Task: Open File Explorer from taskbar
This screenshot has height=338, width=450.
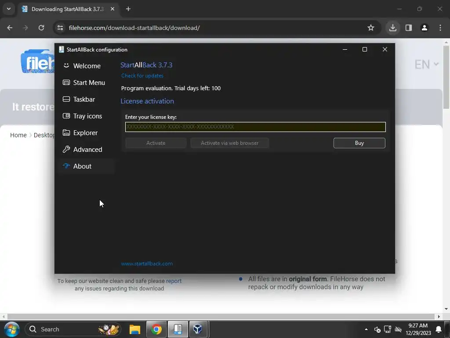Action: click(135, 329)
